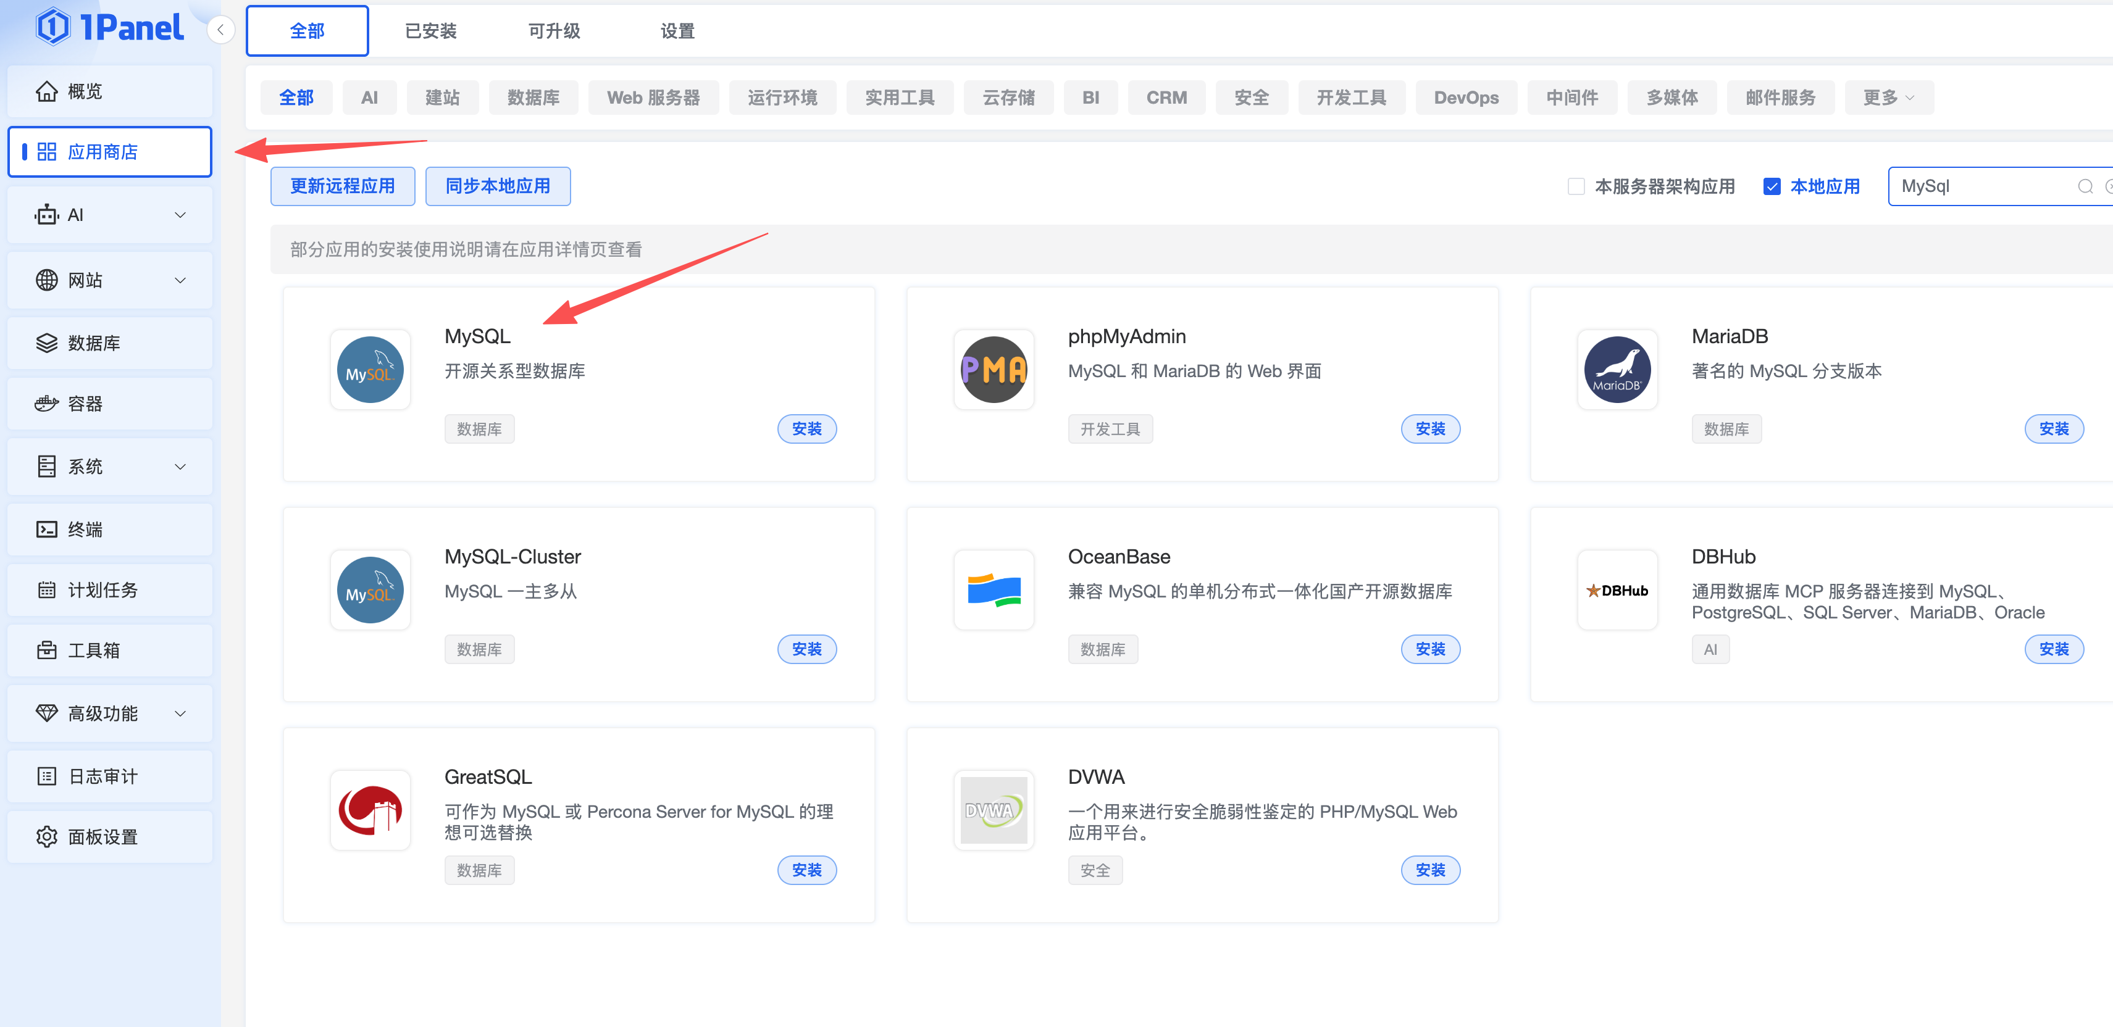Filter apps by 数据库 category
Image resolution: width=2113 pixels, height=1027 pixels.
tap(533, 98)
